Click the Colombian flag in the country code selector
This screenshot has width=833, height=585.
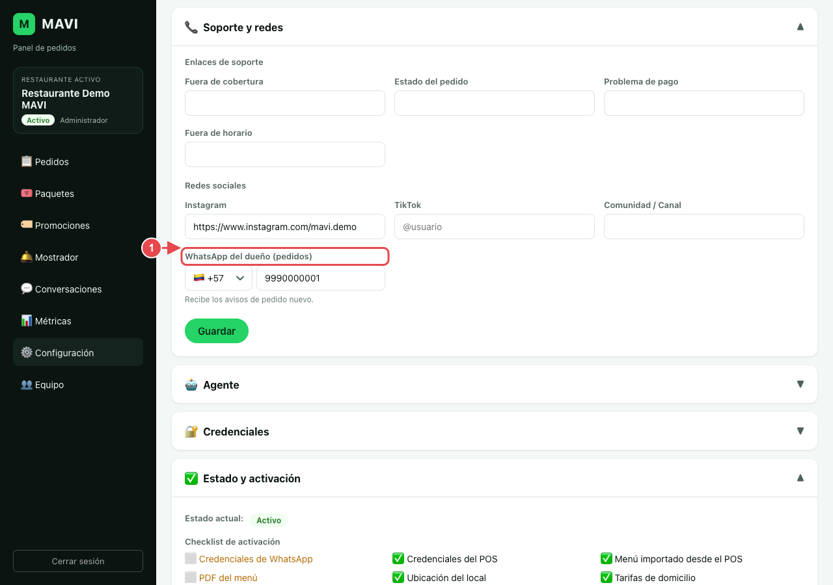(199, 278)
